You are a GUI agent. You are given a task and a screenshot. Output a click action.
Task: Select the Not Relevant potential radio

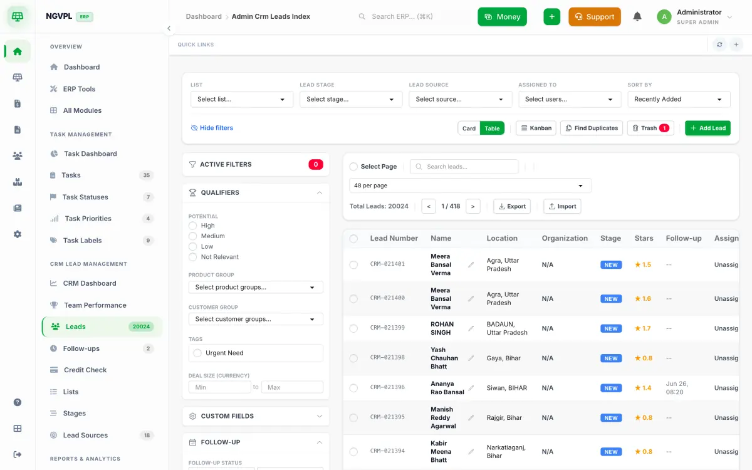pos(193,257)
